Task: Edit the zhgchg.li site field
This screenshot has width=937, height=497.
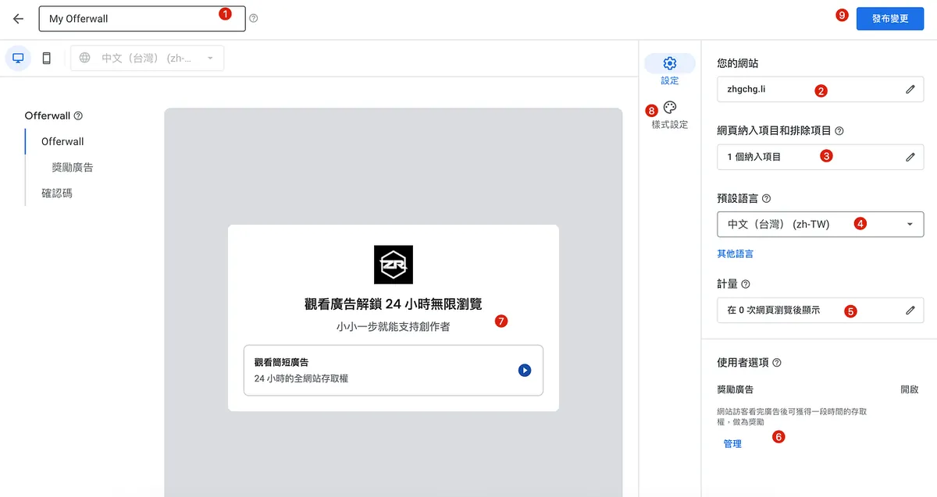Action: 910,90
